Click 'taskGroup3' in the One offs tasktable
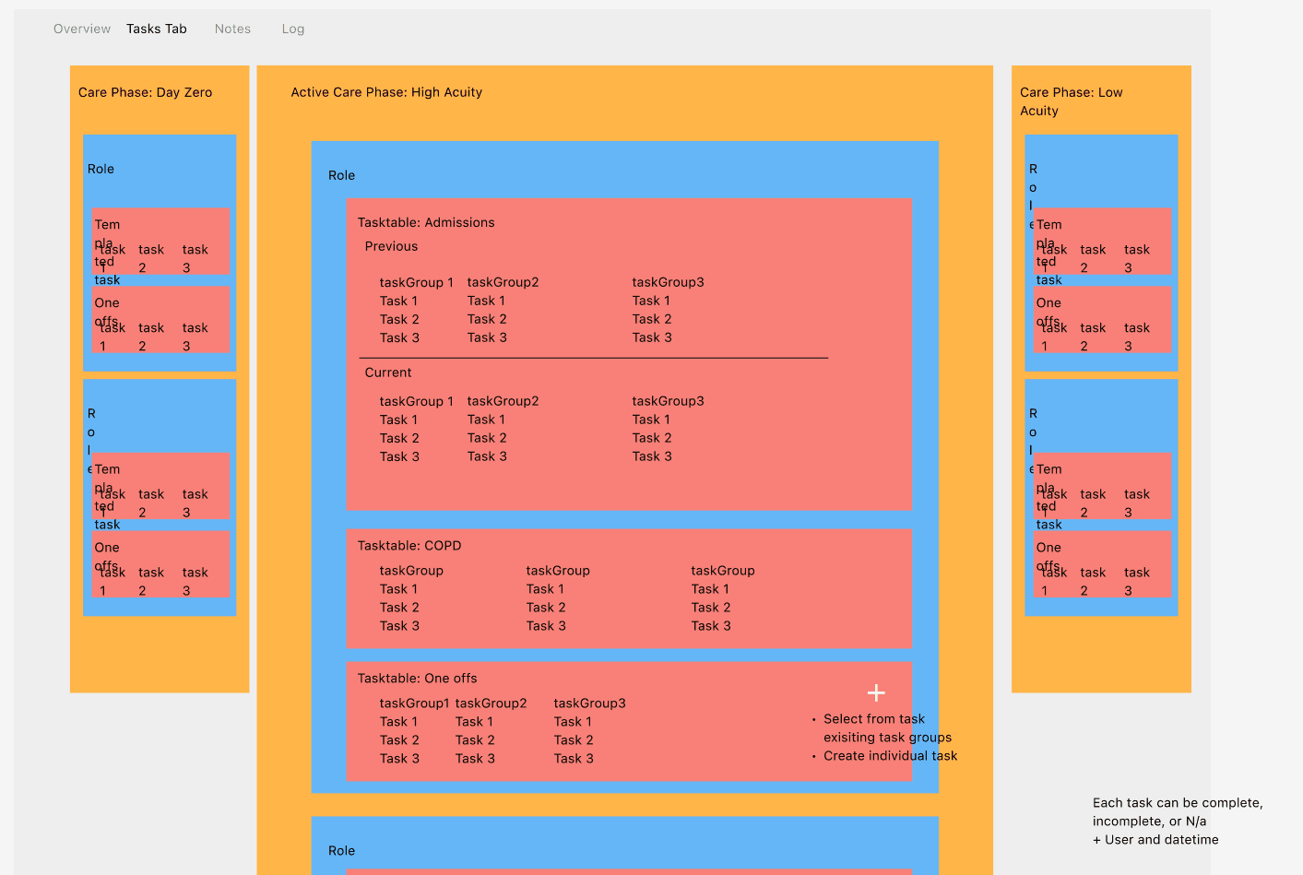Viewport: 1303px width, 875px height. (590, 704)
